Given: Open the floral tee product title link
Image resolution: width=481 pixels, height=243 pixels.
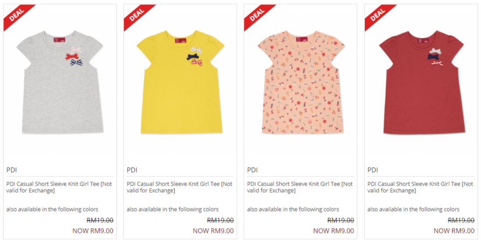Looking at the screenshot, I should 300,187.
